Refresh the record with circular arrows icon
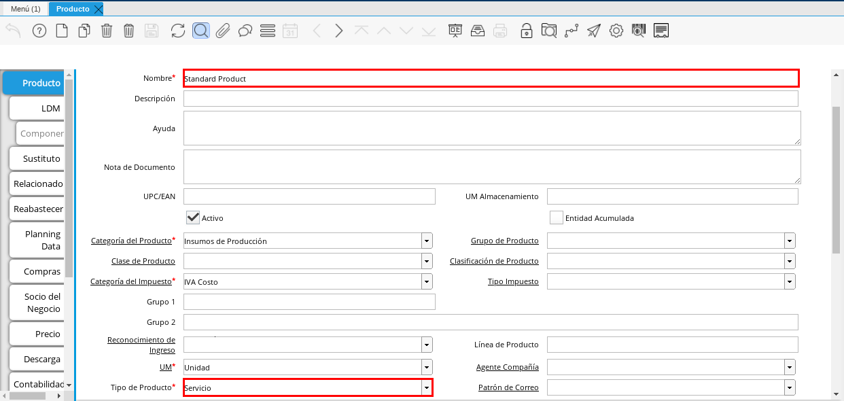844x401 pixels. 178,31
